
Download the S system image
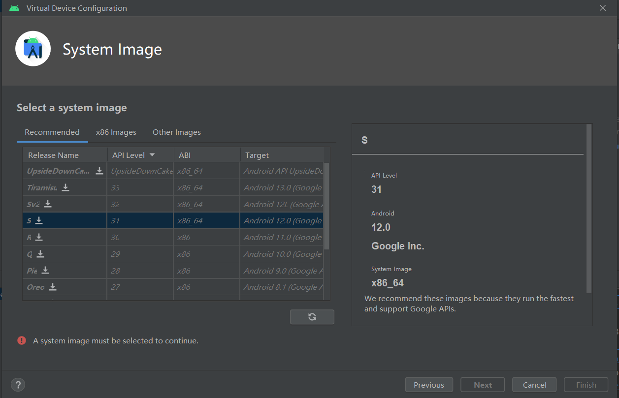(x=39, y=220)
